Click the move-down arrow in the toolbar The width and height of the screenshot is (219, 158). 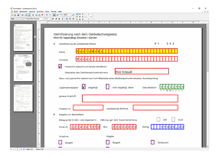88,19
